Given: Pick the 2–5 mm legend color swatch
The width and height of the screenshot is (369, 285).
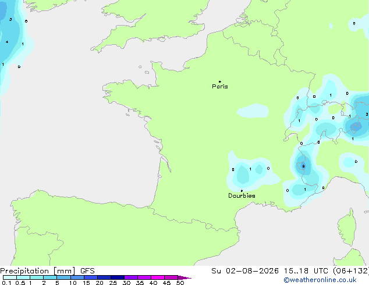Looking at the screenshot, I should tap(50, 277).
